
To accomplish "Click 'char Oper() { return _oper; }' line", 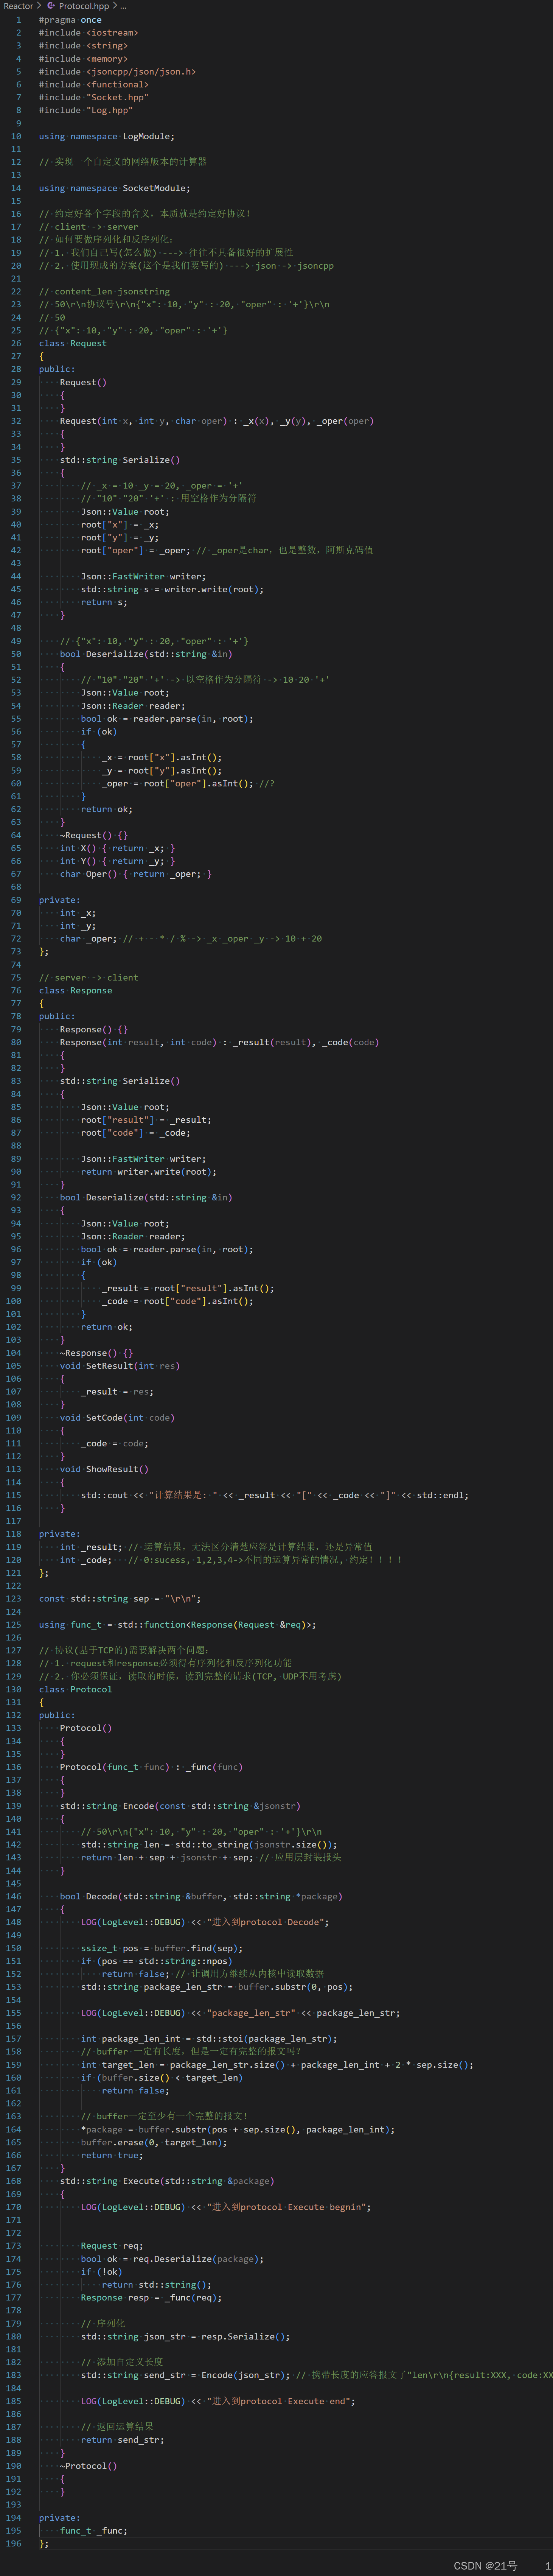I will (136, 874).
